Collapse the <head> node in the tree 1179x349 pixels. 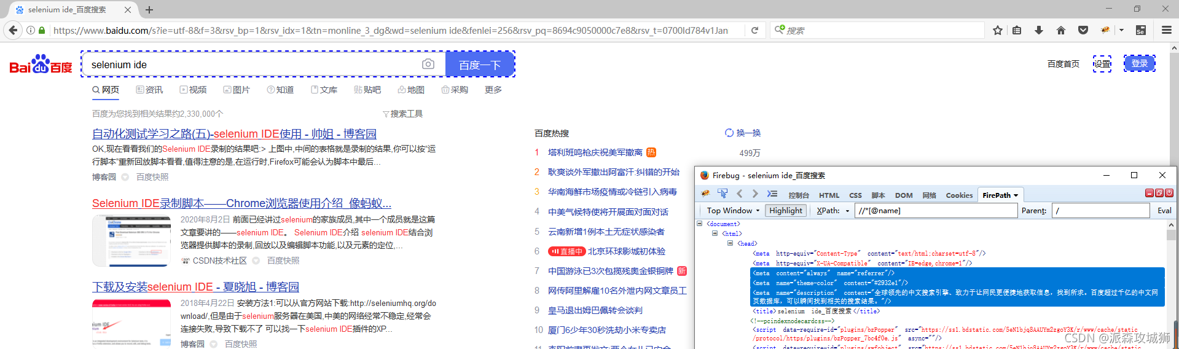(x=730, y=243)
